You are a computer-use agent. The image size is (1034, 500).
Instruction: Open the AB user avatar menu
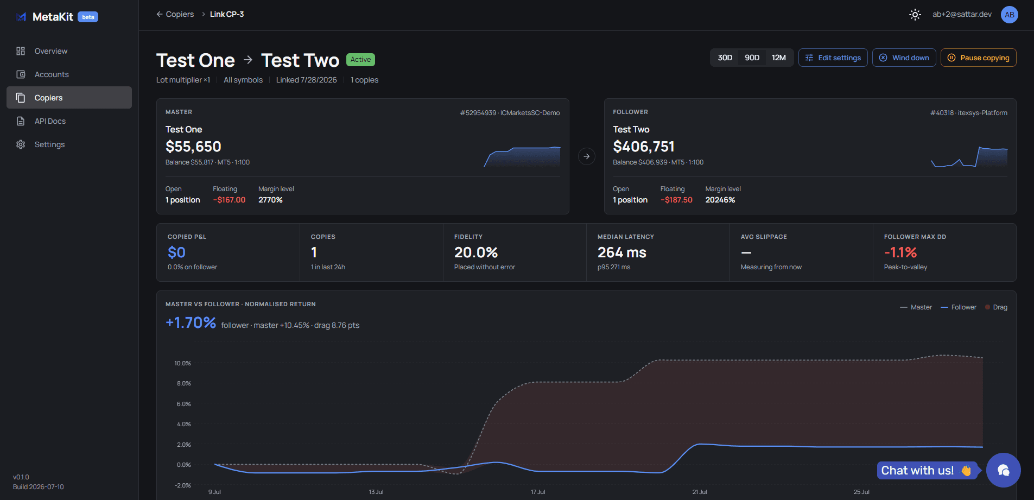click(1010, 15)
